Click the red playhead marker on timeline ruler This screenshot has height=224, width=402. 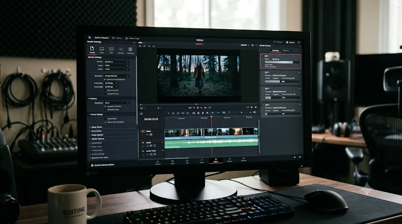click(212, 117)
